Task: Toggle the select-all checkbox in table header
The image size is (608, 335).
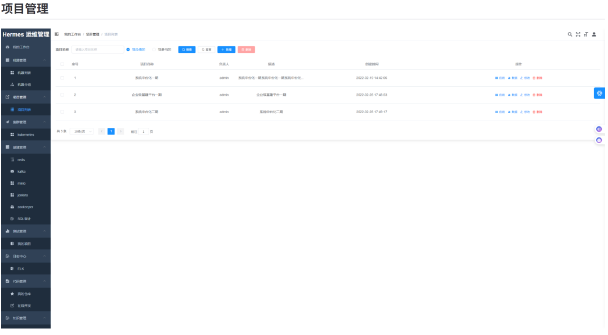Action: coord(62,64)
